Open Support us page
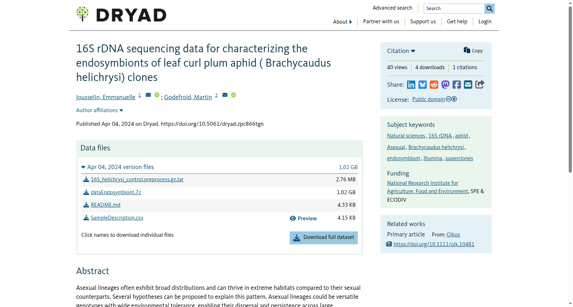The width and height of the screenshot is (573, 307). click(423, 21)
